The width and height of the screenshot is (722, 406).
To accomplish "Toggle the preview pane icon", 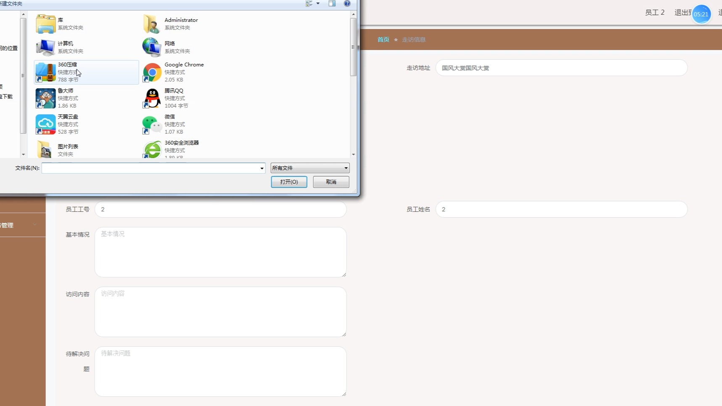I will [x=332, y=3].
